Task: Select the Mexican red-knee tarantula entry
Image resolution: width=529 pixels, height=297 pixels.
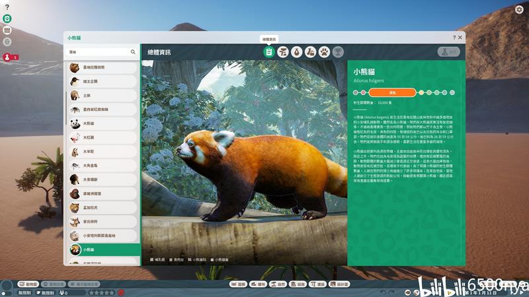Action: (x=102, y=110)
